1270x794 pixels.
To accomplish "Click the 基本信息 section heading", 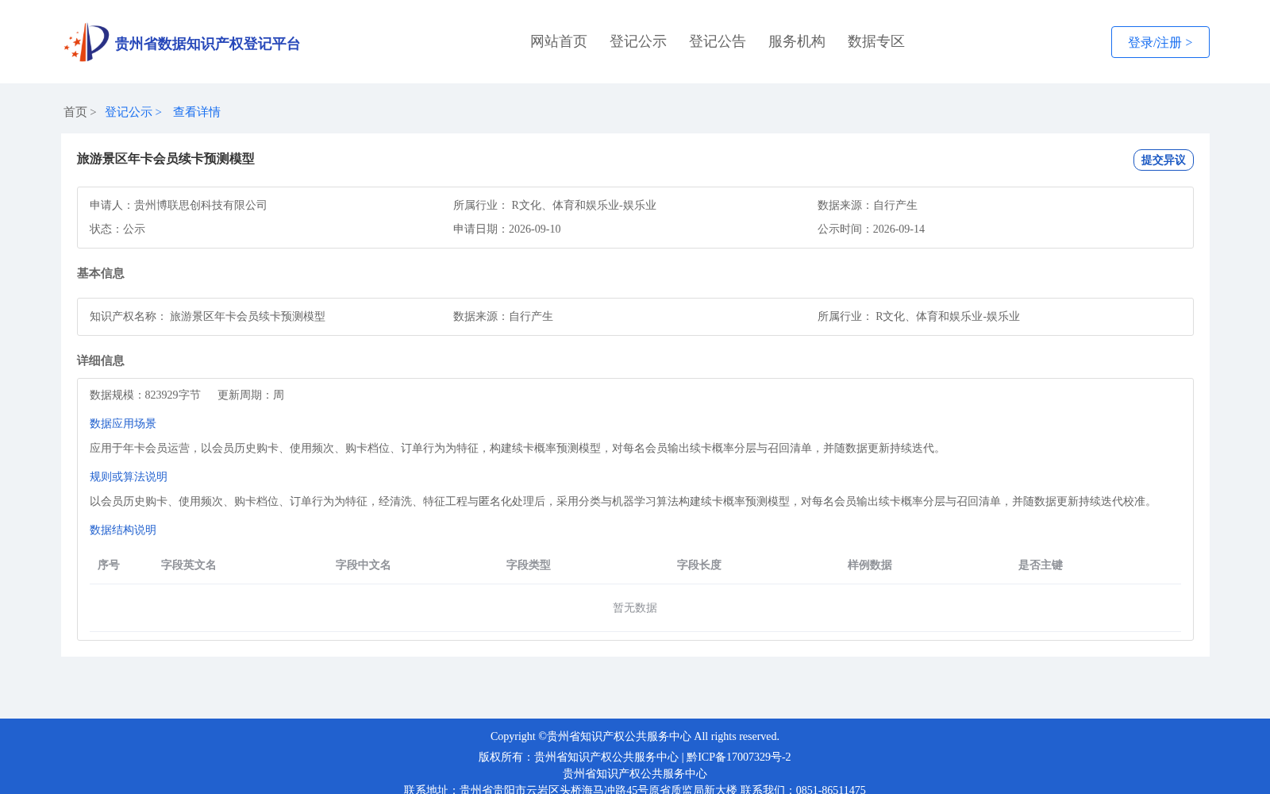I will (101, 273).
